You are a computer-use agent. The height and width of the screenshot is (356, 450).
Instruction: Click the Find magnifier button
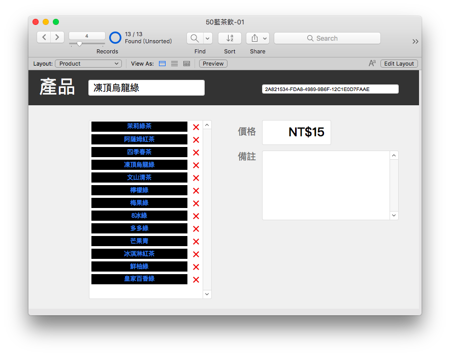195,38
